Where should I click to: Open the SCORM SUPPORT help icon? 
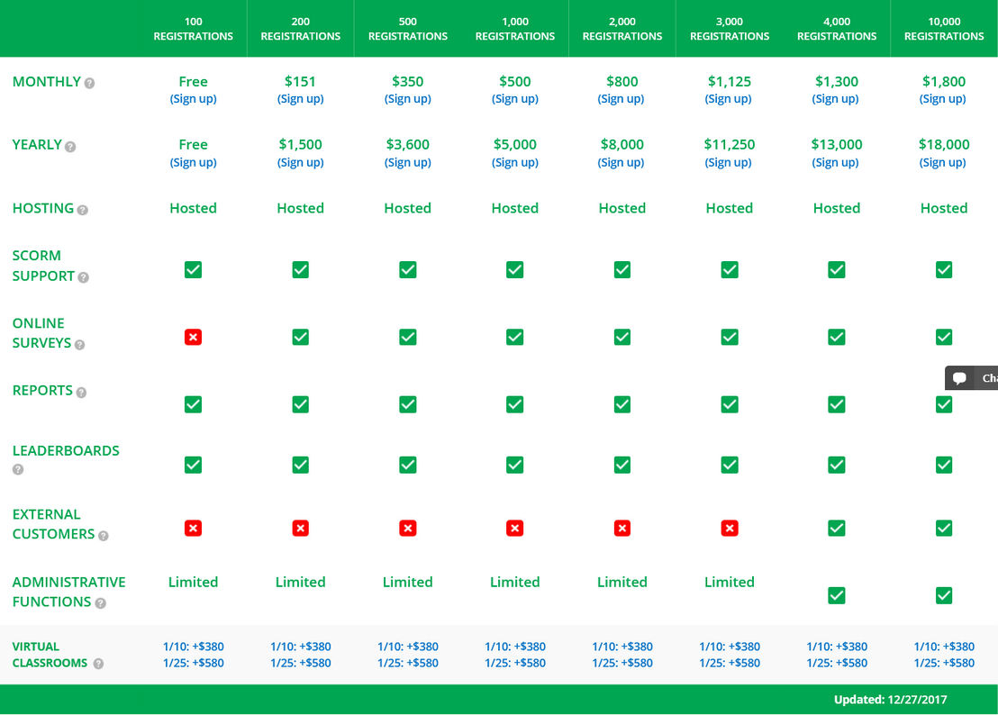pyautogui.click(x=84, y=277)
